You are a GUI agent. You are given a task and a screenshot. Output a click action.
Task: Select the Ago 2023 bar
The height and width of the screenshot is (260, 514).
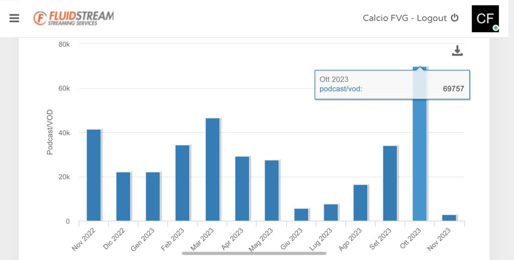360,202
